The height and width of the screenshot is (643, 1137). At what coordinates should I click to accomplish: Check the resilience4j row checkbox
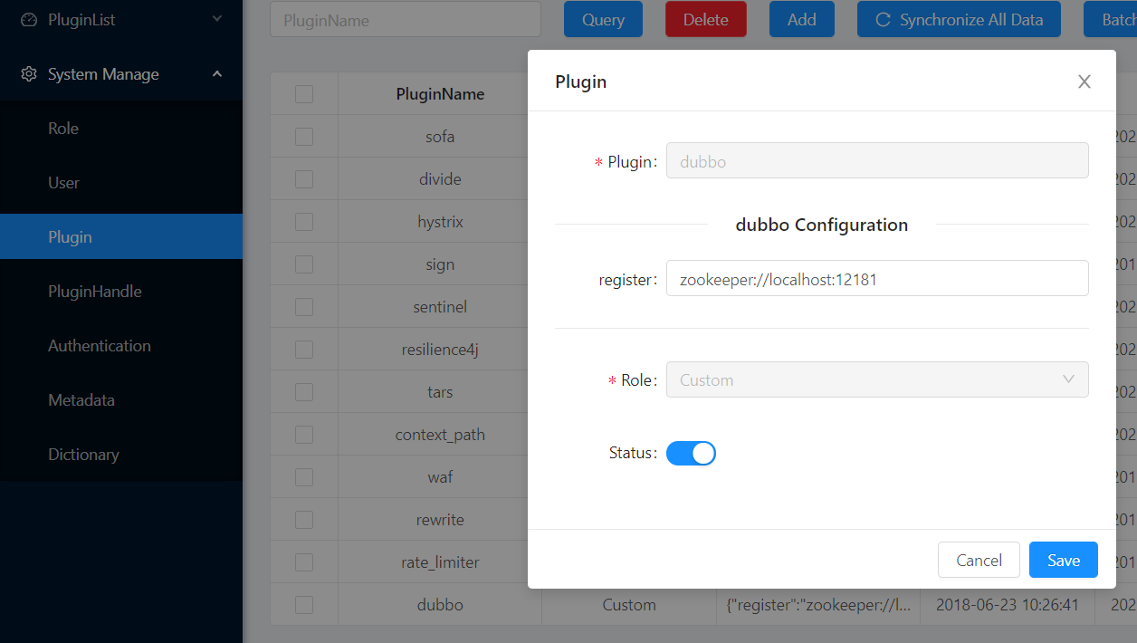click(x=304, y=350)
